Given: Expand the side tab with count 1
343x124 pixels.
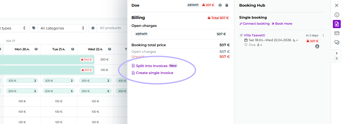Looking at the screenshot, I should 337,56.
